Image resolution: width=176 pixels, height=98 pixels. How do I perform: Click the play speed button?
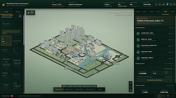(x=160, y=96)
